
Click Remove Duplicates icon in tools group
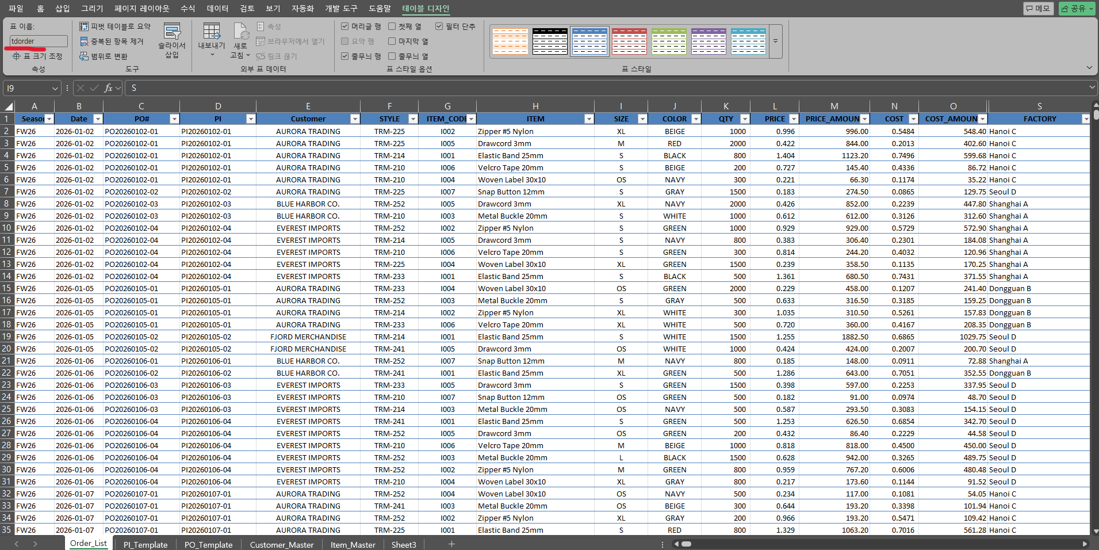84,41
